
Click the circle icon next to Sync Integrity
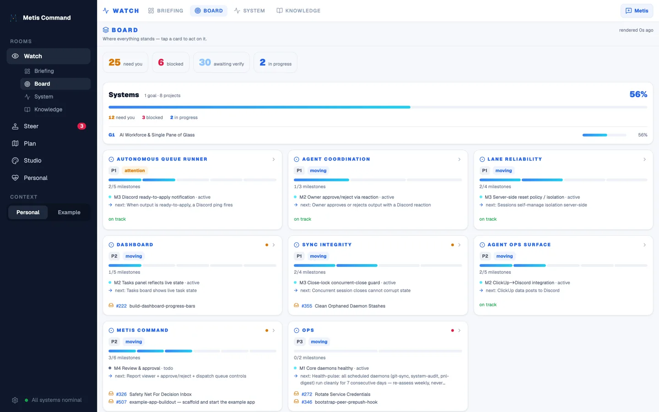pyautogui.click(x=297, y=245)
